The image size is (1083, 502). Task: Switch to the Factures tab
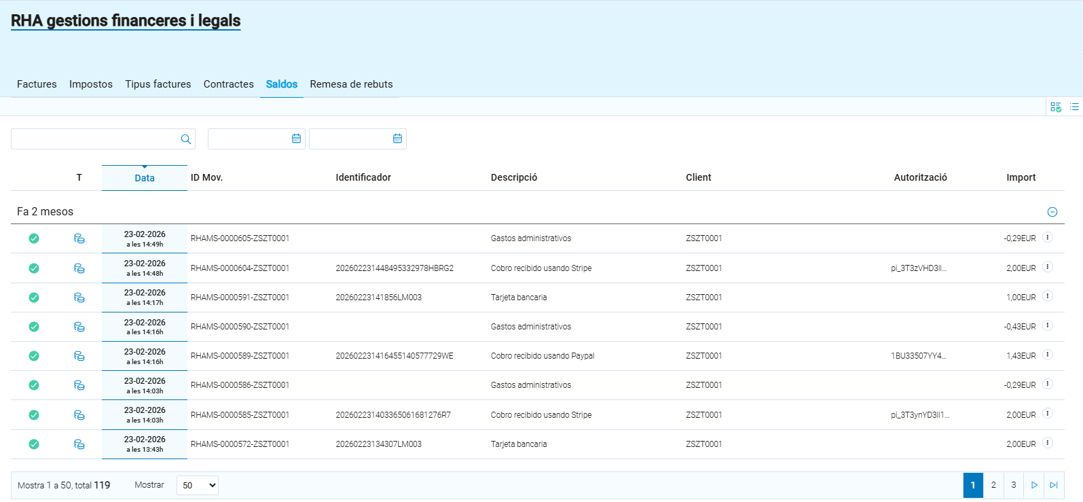[37, 84]
